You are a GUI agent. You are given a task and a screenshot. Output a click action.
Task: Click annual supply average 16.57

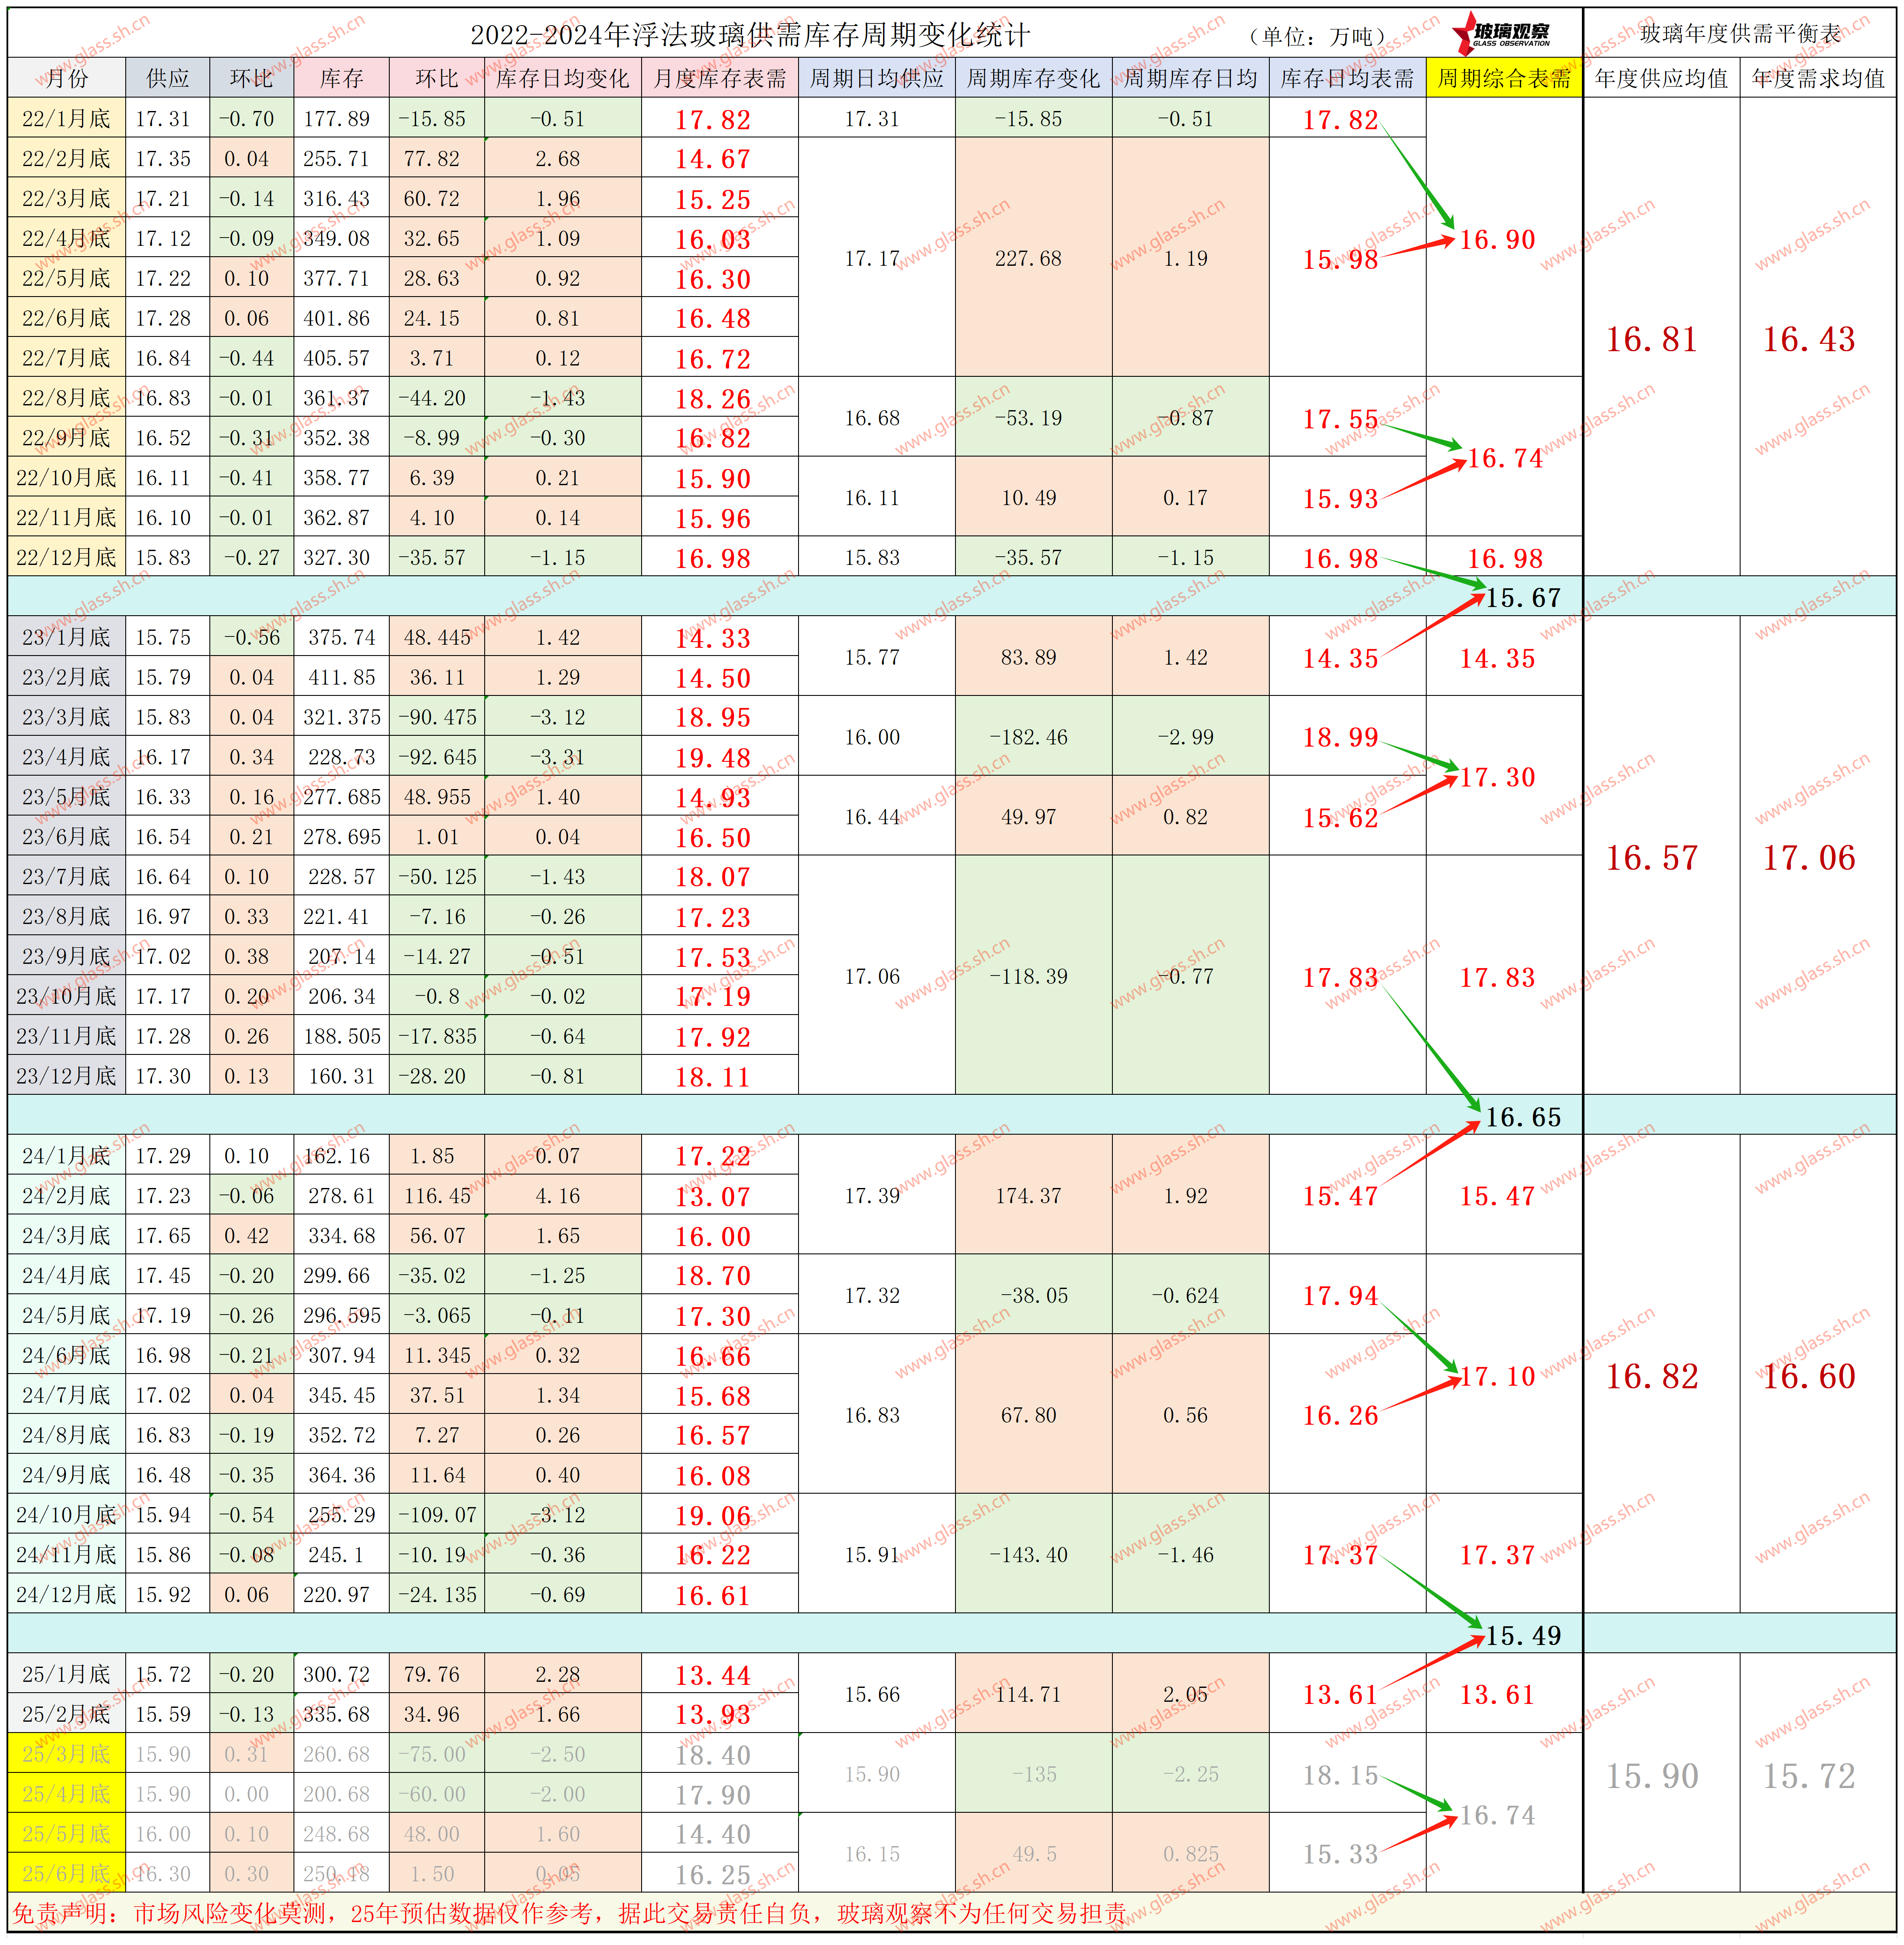(x=1652, y=857)
